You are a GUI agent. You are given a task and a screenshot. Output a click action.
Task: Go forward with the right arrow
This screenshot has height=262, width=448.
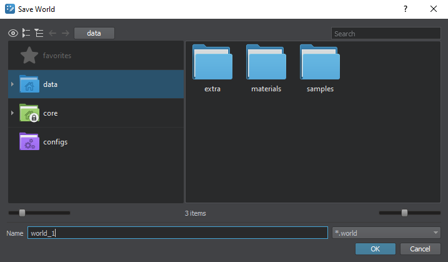click(x=65, y=33)
